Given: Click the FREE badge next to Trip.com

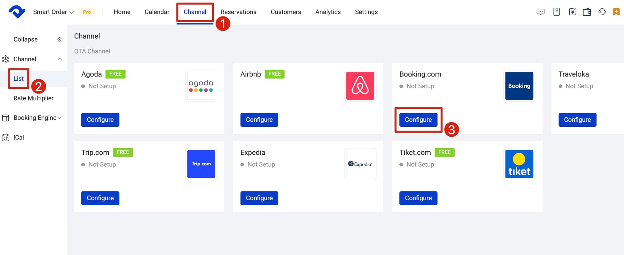Looking at the screenshot, I should pyautogui.click(x=123, y=153).
